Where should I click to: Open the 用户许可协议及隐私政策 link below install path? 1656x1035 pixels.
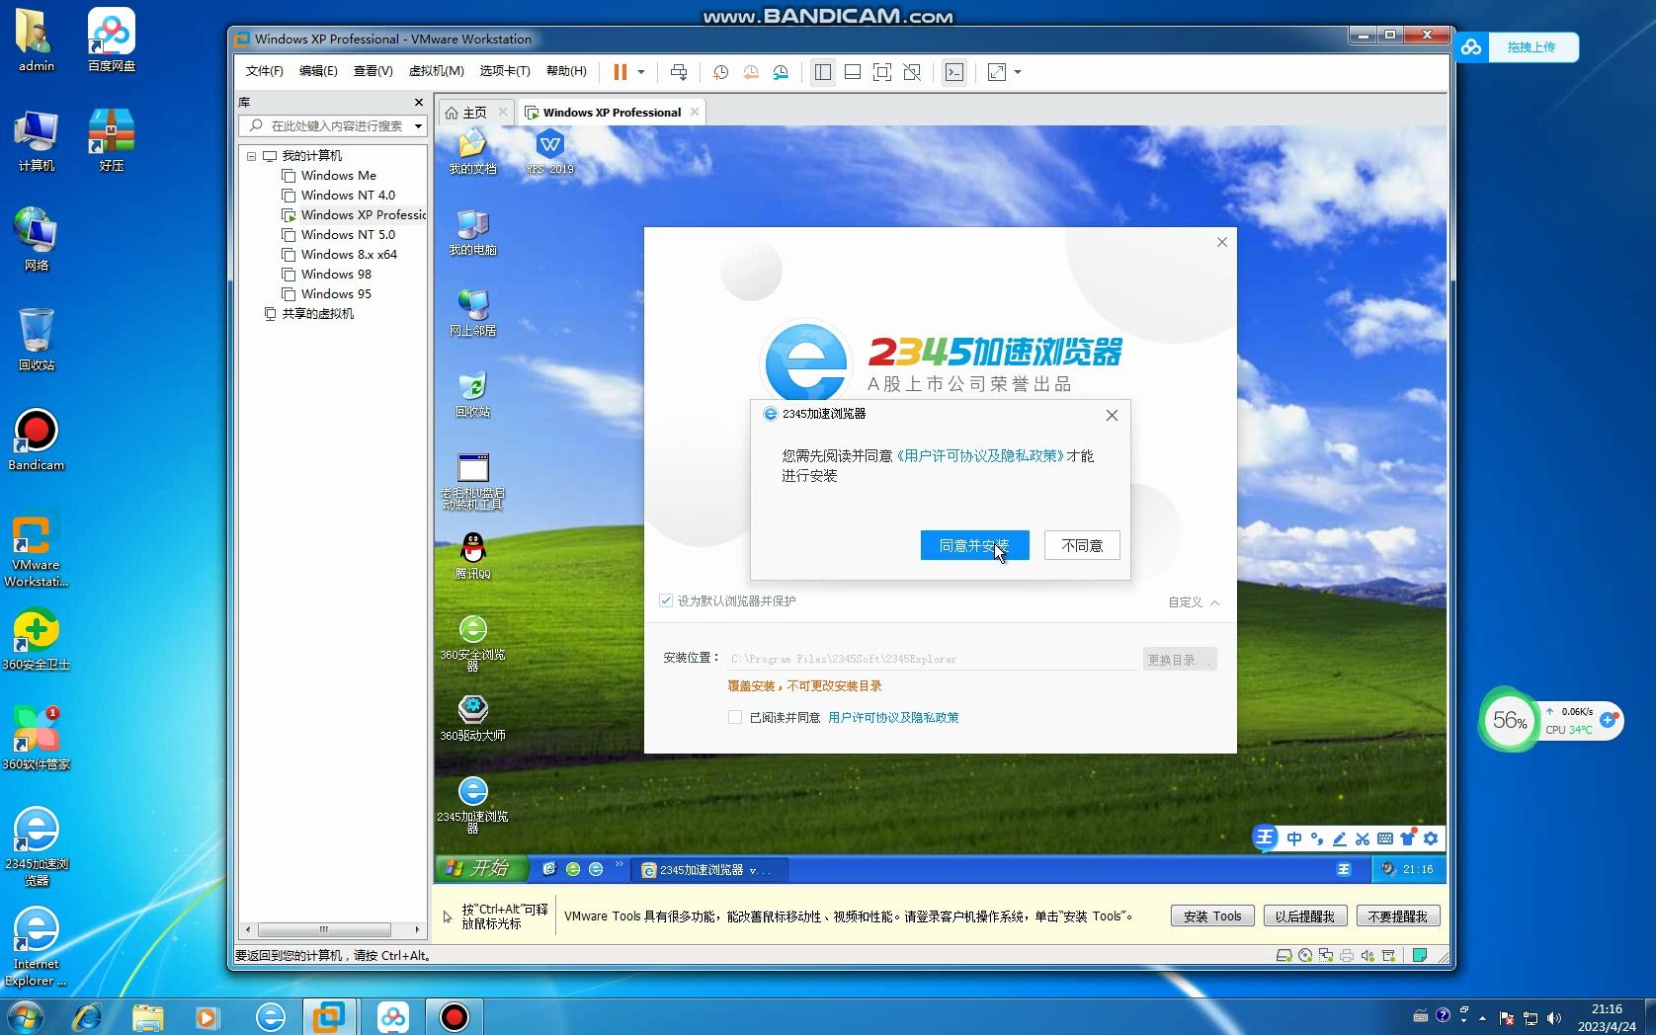click(x=893, y=718)
